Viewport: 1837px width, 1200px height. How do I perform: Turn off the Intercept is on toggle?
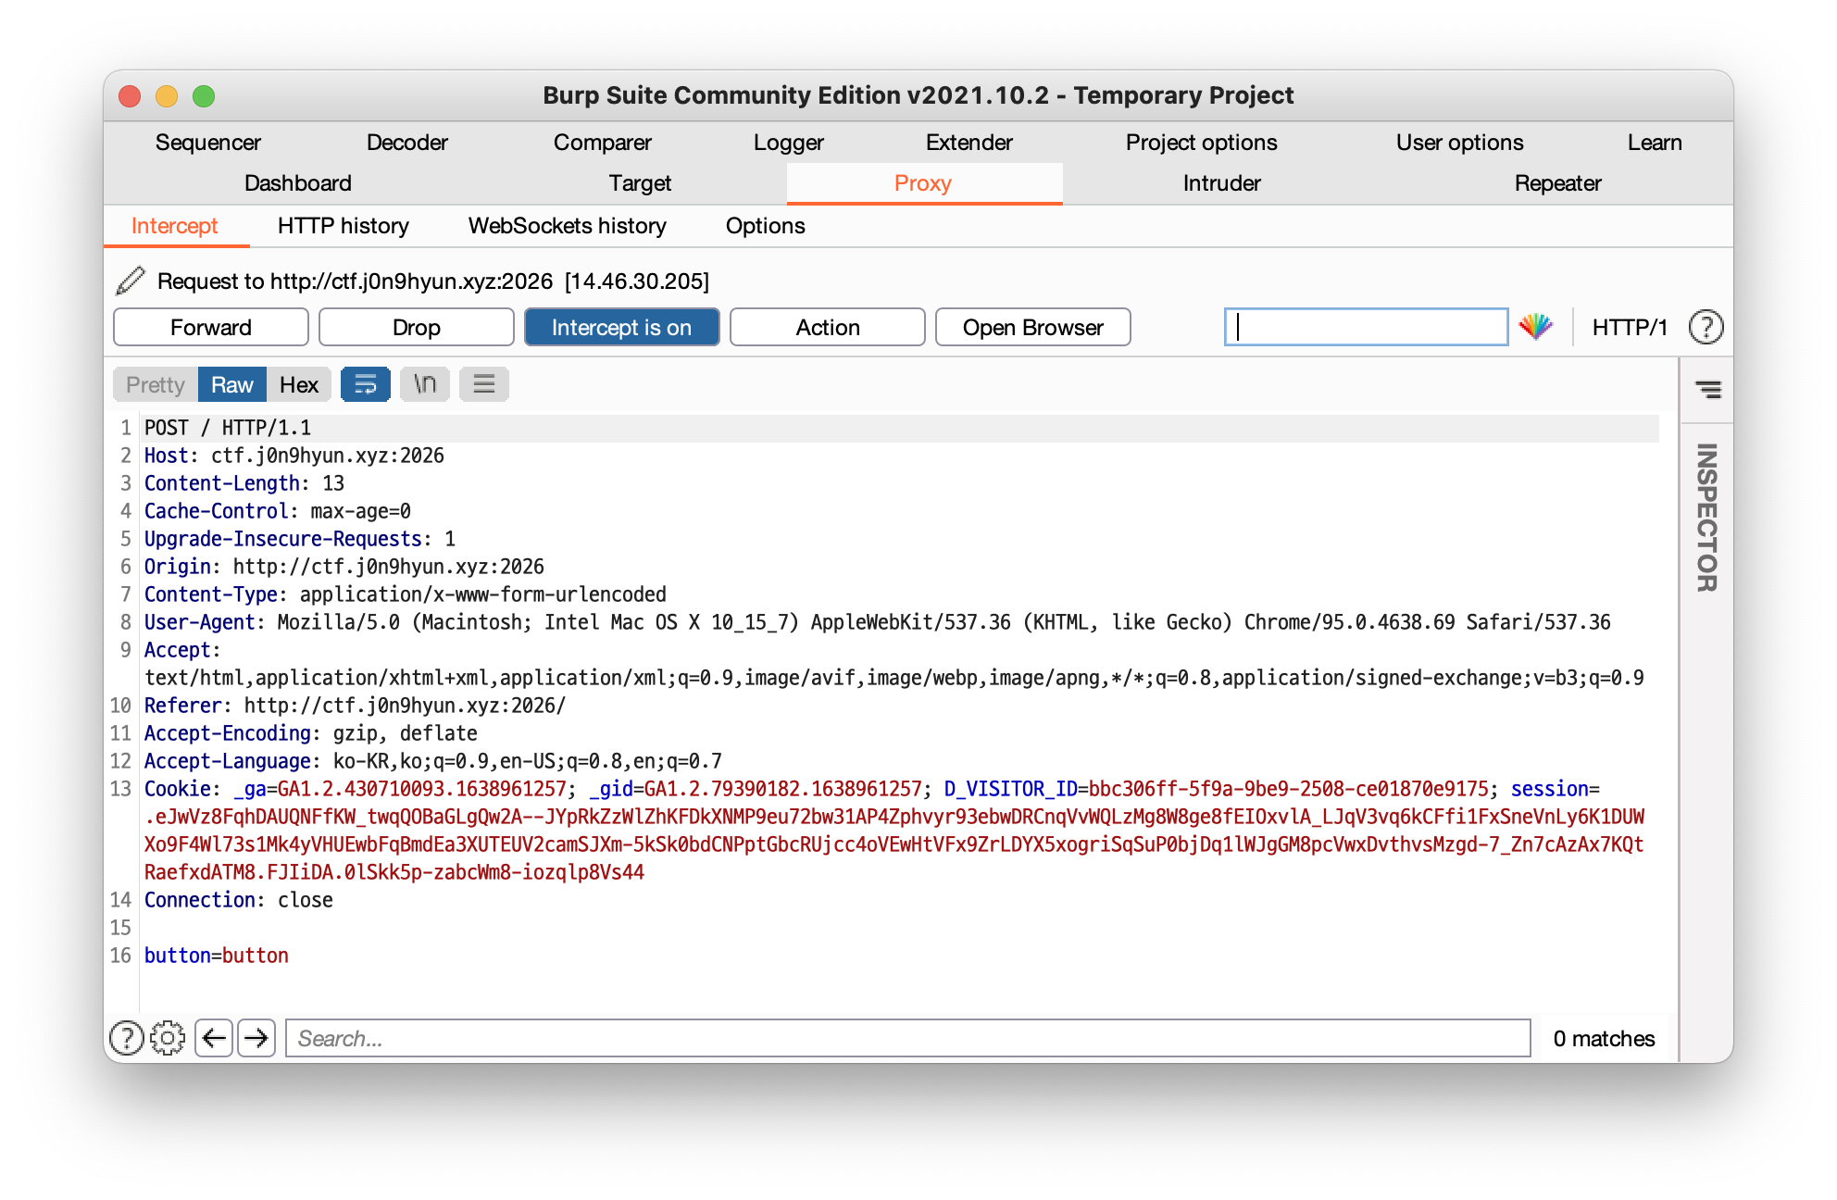click(x=621, y=327)
